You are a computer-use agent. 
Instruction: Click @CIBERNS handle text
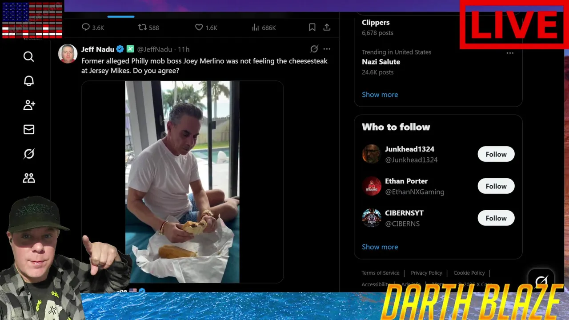coord(402,224)
